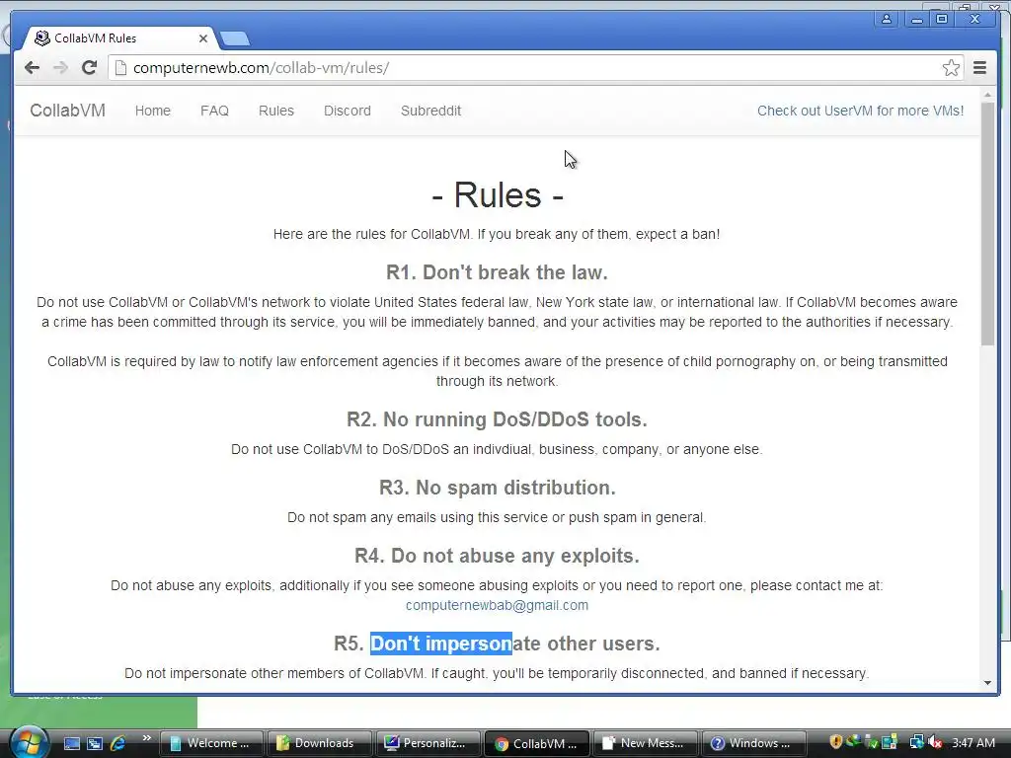Open the Subreddit navbar link
Image resolution: width=1011 pixels, height=758 pixels.
tap(430, 111)
